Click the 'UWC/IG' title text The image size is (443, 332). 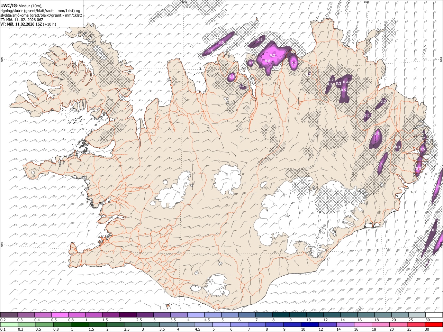(x=8, y=6)
